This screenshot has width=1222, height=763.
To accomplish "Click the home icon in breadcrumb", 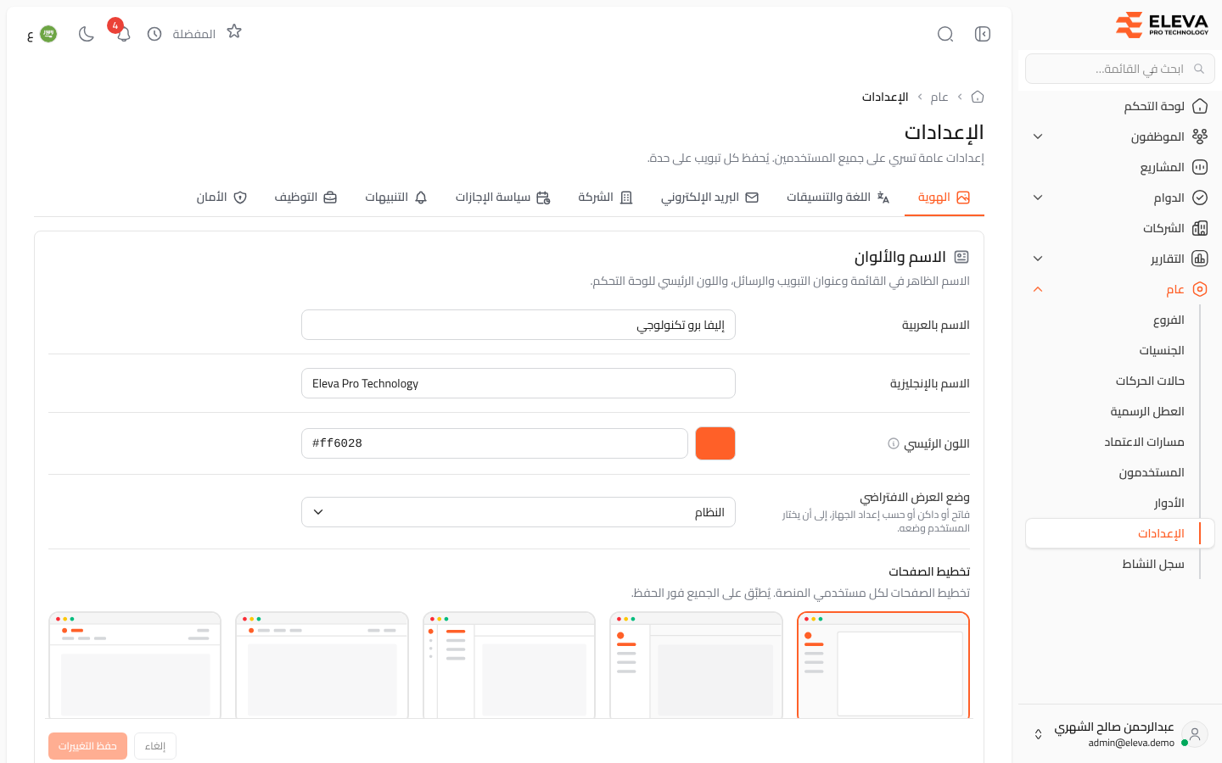I will [x=978, y=97].
